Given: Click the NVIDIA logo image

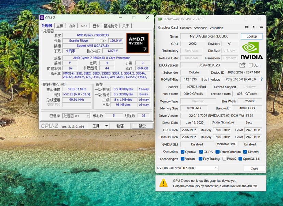Looking at the screenshot, I should click(x=252, y=51).
